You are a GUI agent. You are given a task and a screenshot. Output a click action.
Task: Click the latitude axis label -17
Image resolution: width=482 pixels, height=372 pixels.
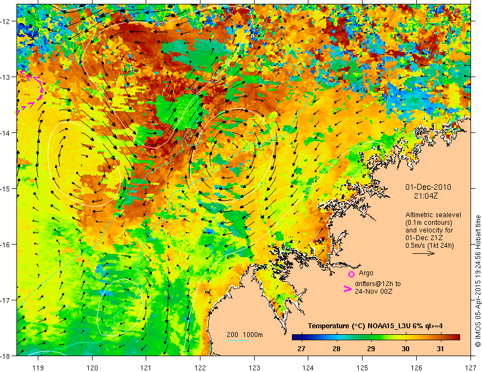pyautogui.click(x=5, y=300)
